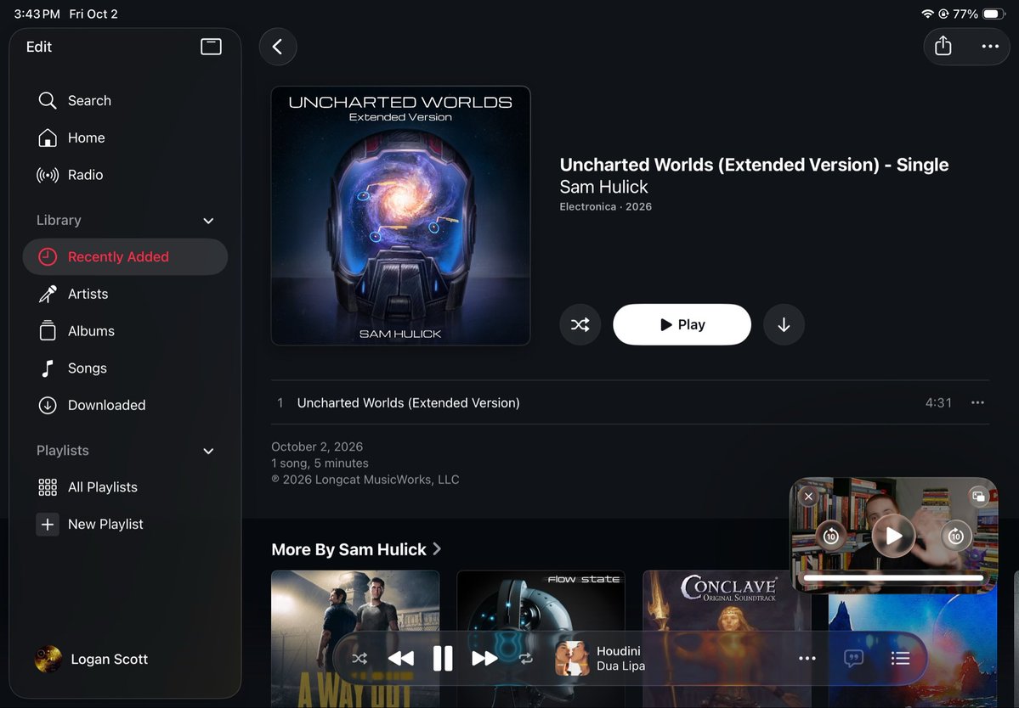Show the Up Next queue list
This screenshot has height=708, width=1019.
tap(900, 659)
